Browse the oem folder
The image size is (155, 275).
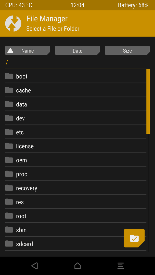[x=21, y=160]
